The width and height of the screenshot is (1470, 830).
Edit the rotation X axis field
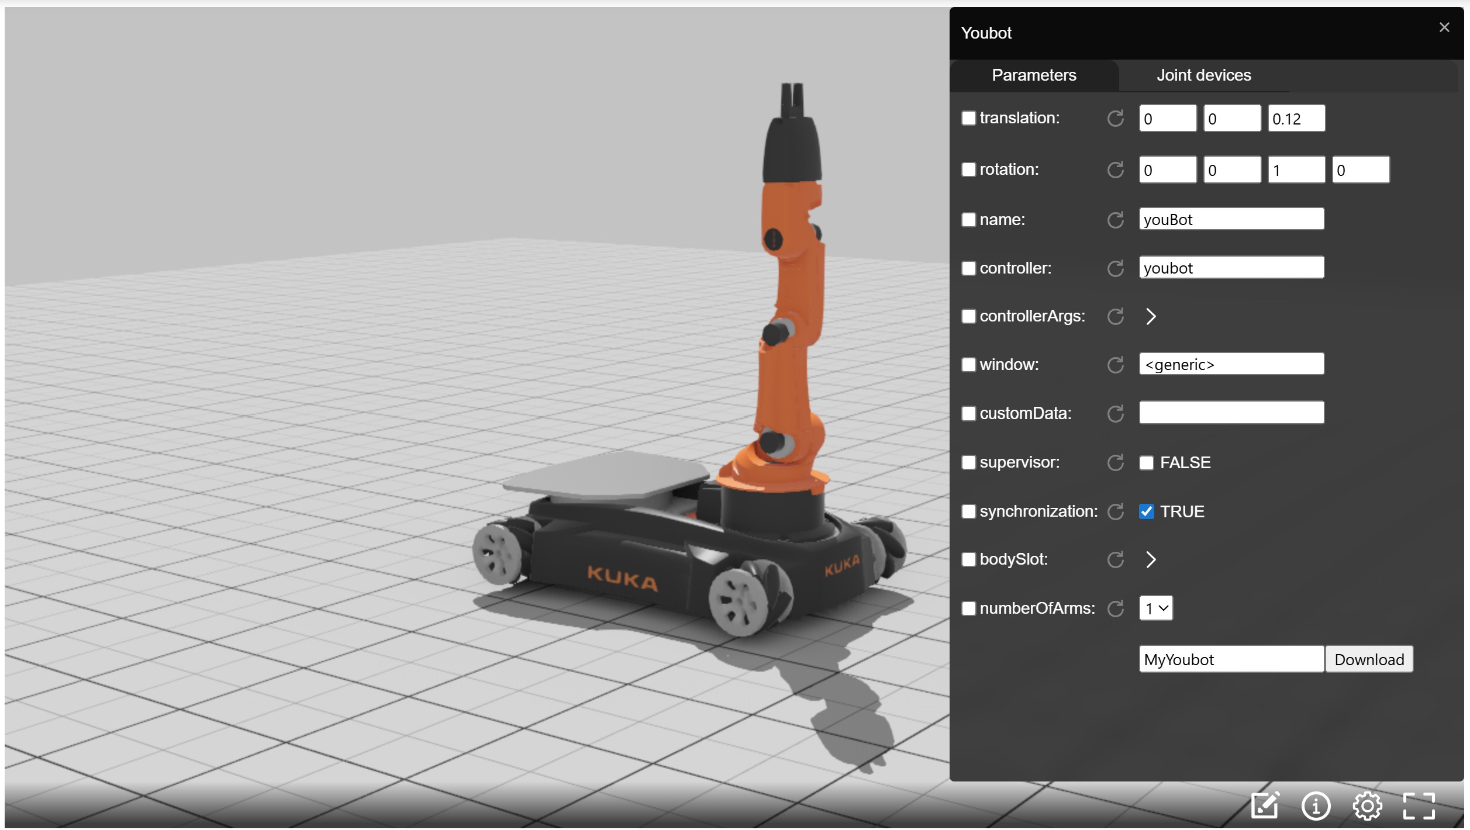pyautogui.click(x=1168, y=170)
